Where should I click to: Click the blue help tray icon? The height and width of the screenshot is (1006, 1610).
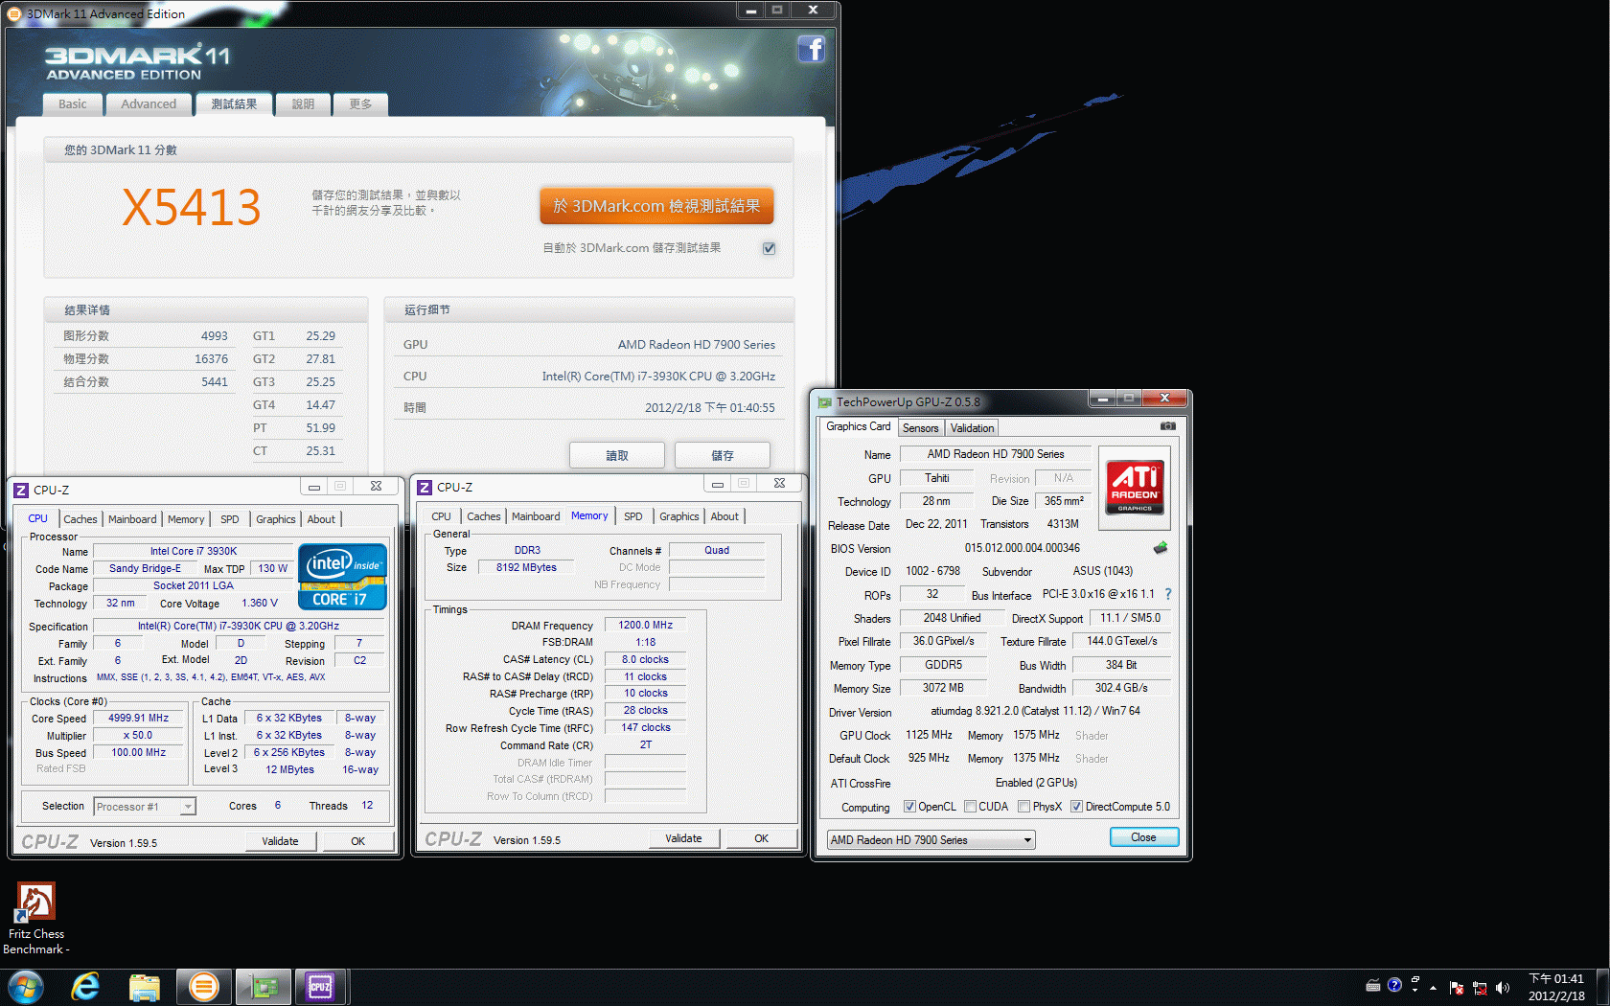pyautogui.click(x=1394, y=985)
